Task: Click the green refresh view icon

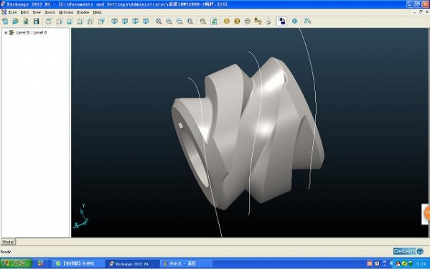Action: (x=214, y=21)
